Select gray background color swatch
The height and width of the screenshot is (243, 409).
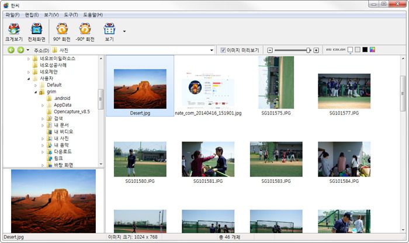click(x=358, y=50)
